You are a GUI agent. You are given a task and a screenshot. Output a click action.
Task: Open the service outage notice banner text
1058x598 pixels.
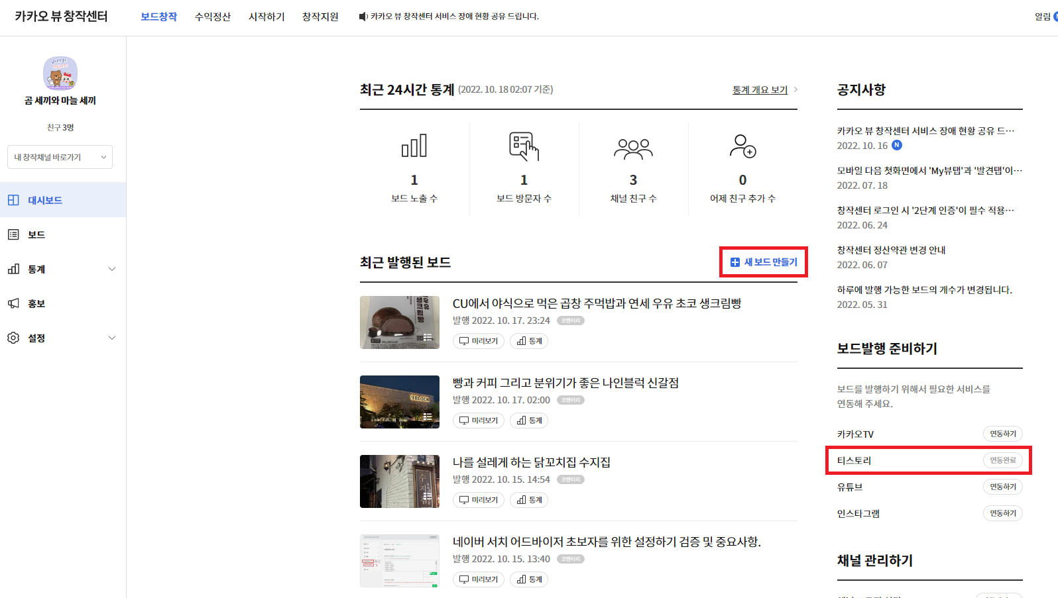[455, 17]
